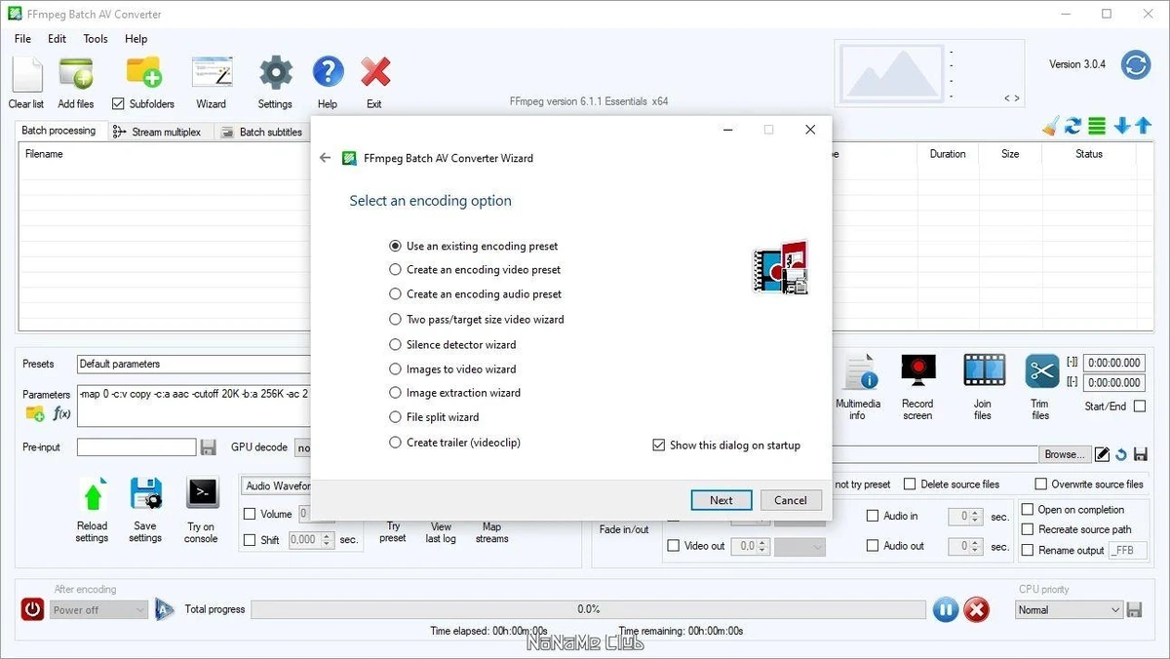The width and height of the screenshot is (1170, 659).
Task: Click the red stop encoding button
Action: [x=976, y=610]
